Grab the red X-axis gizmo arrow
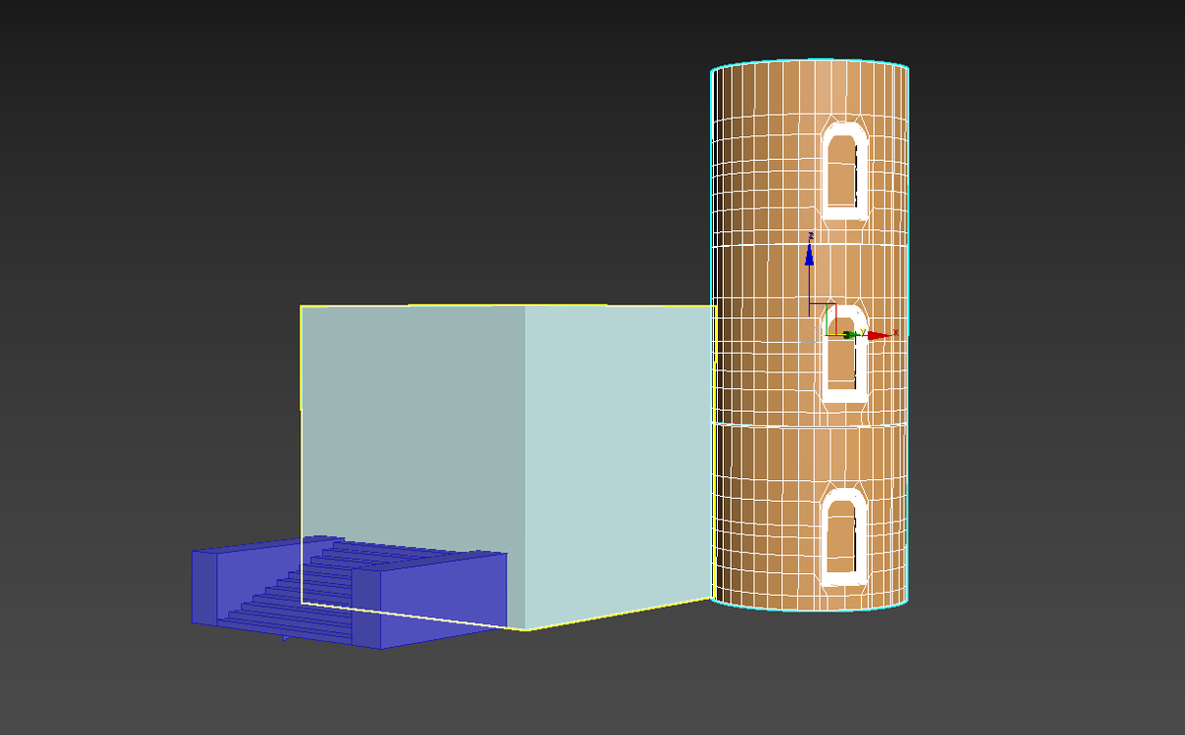Screen dimensions: 1185x735 [x=879, y=335]
